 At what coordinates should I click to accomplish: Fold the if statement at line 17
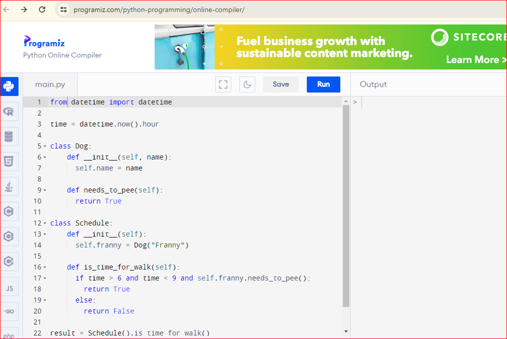(x=45, y=278)
